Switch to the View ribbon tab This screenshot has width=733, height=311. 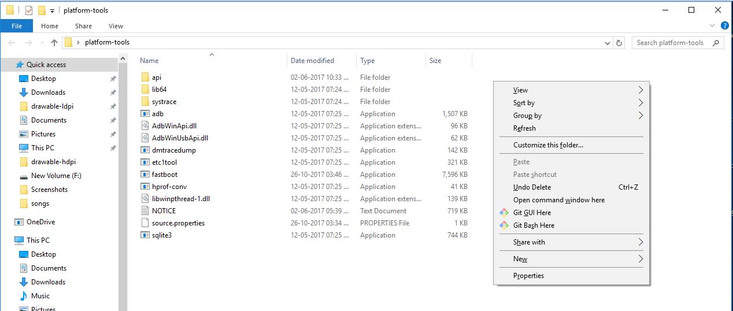pos(116,26)
